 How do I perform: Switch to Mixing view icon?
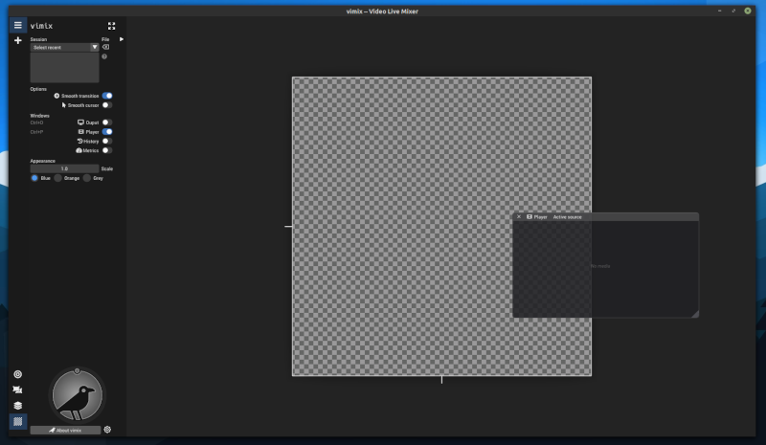[x=17, y=374]
